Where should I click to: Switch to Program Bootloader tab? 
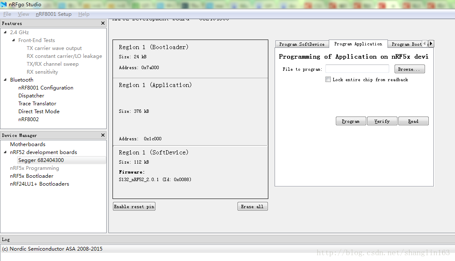point(406,44)
